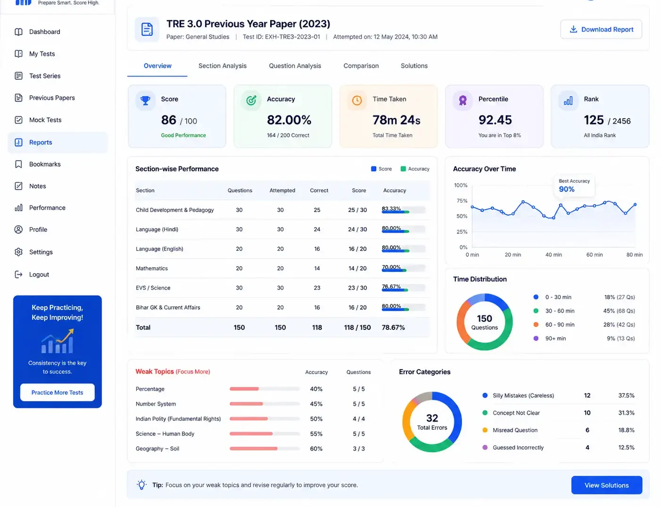Click the Mock Tests checkbox icon
The width and height of the screenshot is (661, 507).
coord(18,120)
